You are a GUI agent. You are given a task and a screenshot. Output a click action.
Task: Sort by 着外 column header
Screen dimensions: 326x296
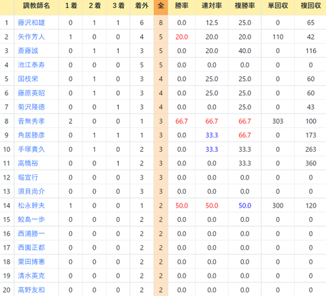(x=142, y=5)
